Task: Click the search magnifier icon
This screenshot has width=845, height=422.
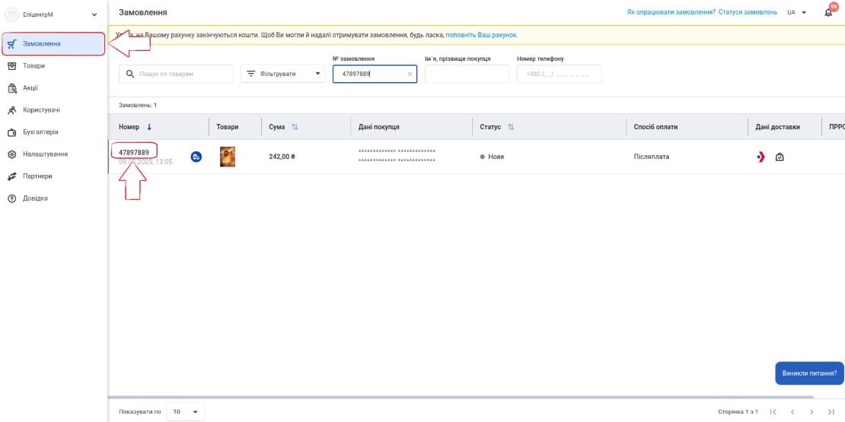Action: 130,74
